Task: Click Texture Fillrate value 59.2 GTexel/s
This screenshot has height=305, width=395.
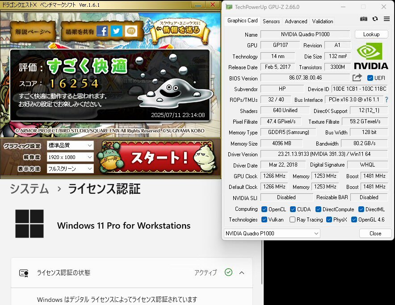Action: (x=365, y=121)
